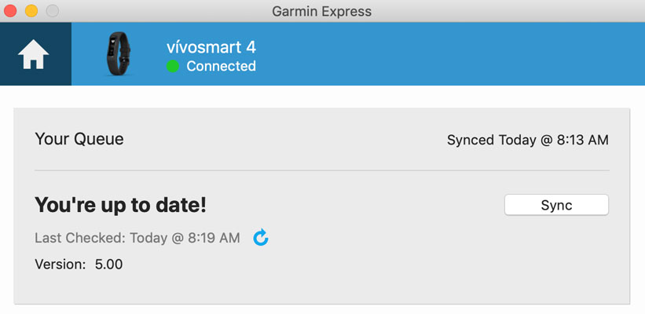Click the Last Checked timestamp text
645x314 pixels.
pos(137,238)
